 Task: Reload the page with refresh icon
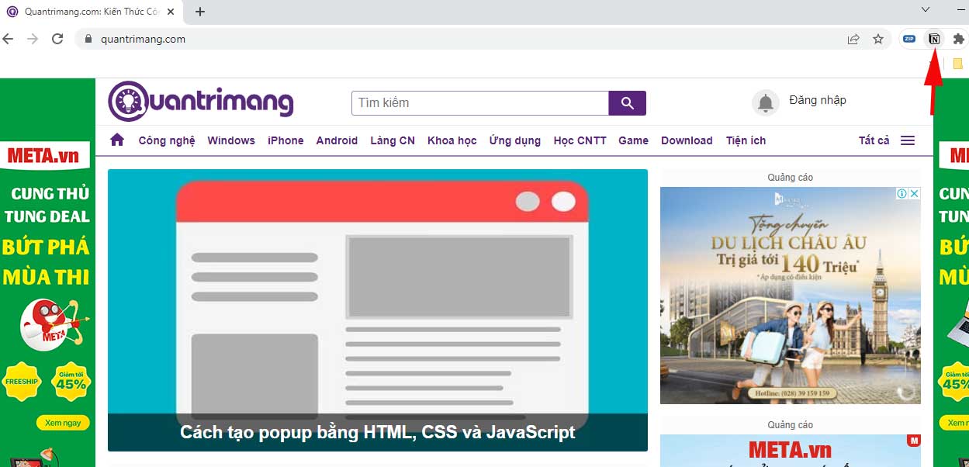pos(57,37)
